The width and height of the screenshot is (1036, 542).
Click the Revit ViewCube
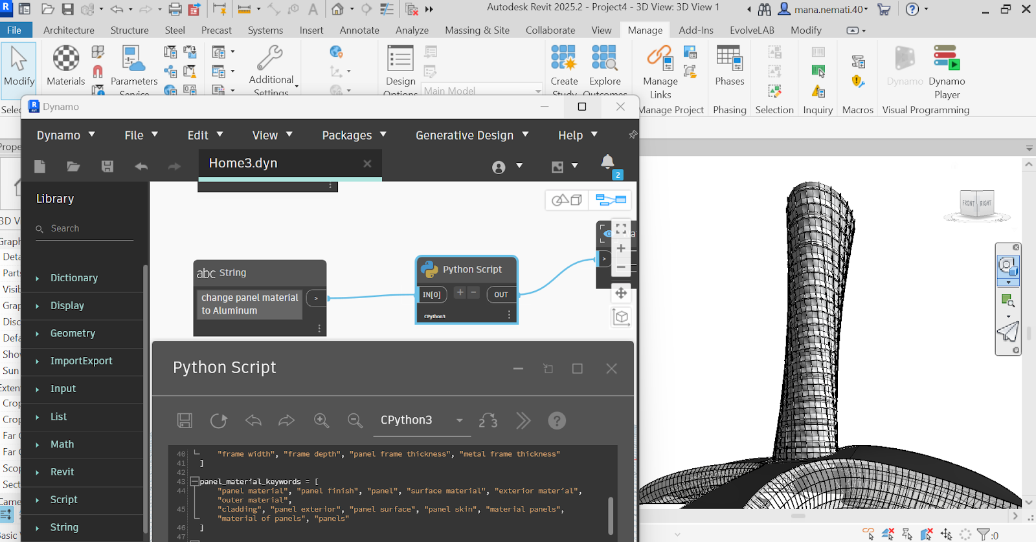coord(977,204)
